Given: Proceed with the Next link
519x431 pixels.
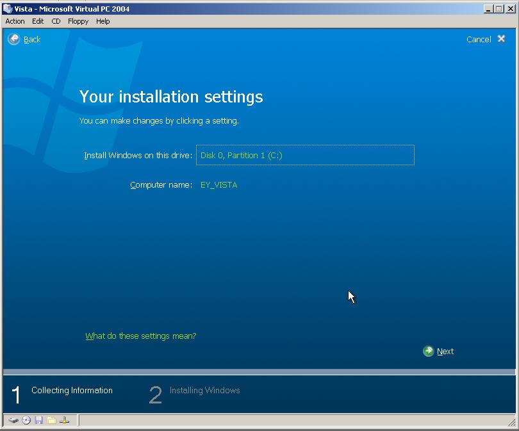Looking at the screenshot, I should pyautogui.click(x=445, y=352).
